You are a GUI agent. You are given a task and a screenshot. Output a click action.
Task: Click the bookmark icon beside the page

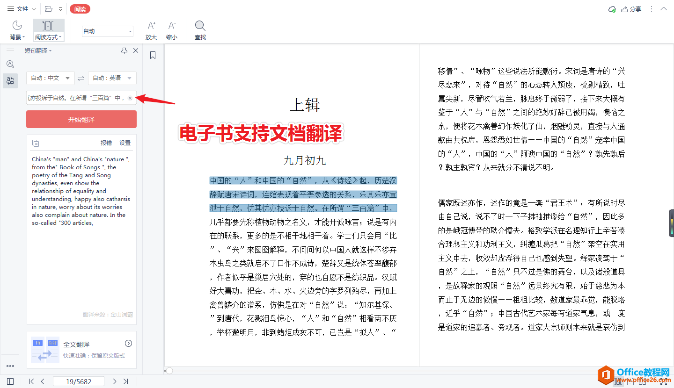point(153,55)
